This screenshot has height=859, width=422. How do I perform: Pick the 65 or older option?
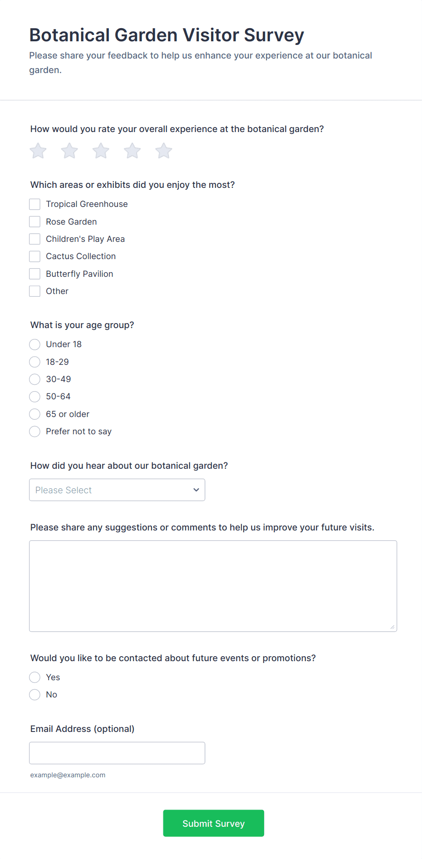(x=34, y=414)
